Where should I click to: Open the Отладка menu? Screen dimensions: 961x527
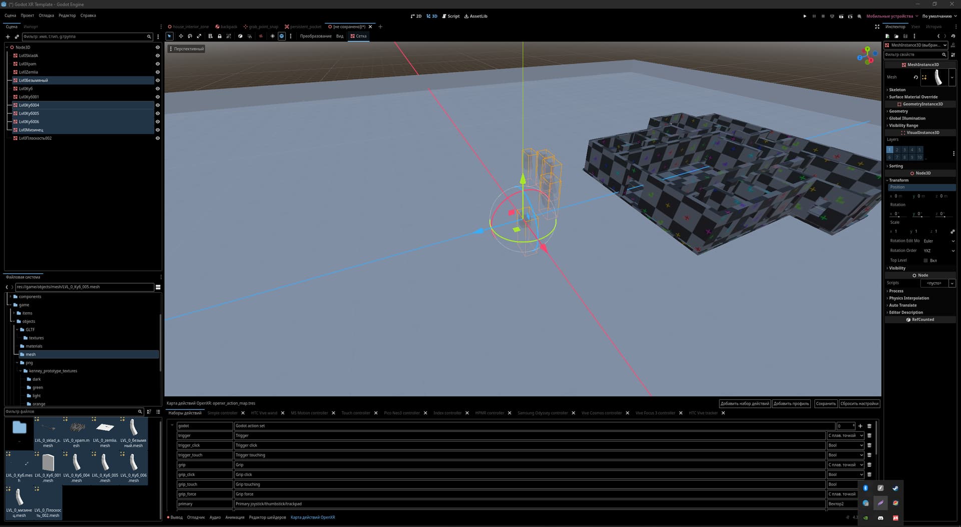46,16
